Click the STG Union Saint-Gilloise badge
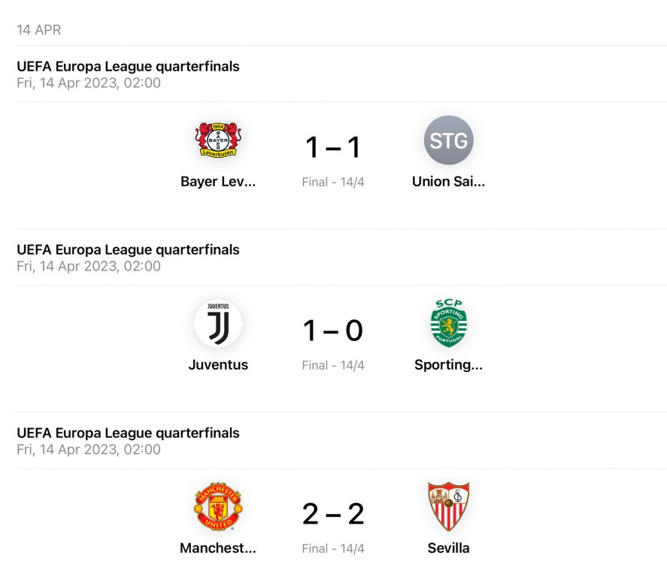The height and width of the screenshot is (577, 667). click(449, 140)
